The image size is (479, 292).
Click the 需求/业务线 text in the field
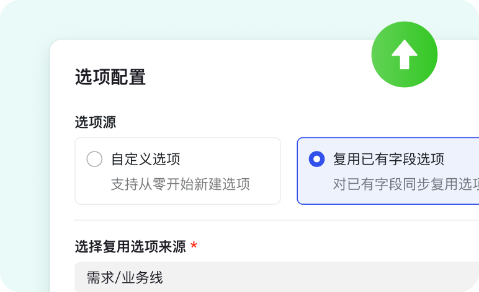coord(125,278)
